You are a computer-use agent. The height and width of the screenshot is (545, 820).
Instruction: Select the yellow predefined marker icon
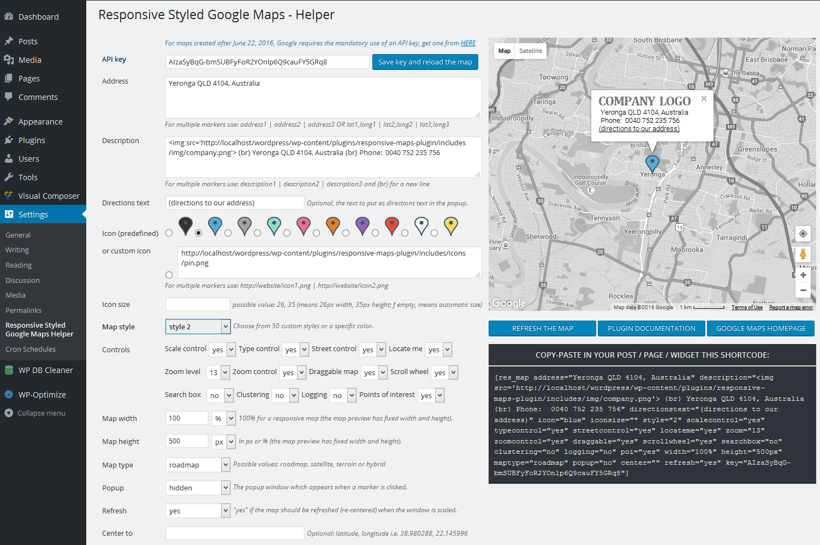tap(450, 226)
